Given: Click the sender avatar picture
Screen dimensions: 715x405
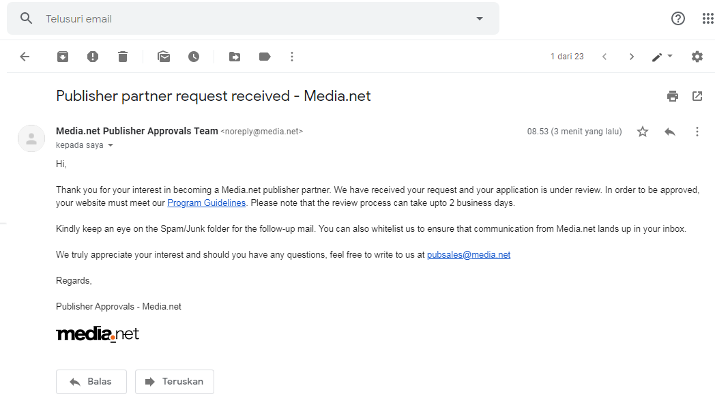Looking at the screenshot, I should point(31,138).
